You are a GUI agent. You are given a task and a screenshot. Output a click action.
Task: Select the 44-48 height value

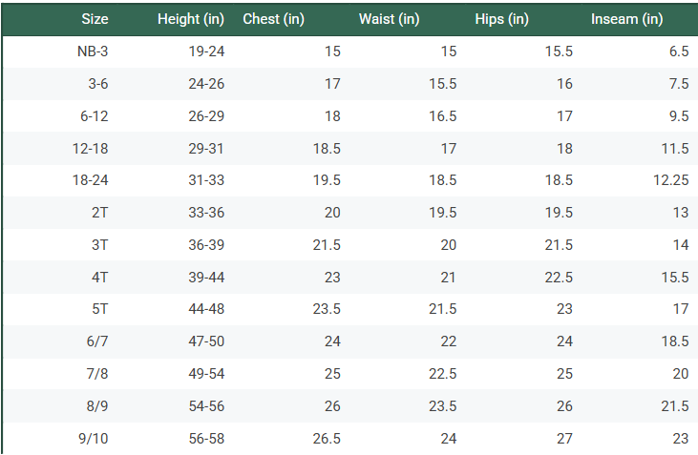[206, 309]
